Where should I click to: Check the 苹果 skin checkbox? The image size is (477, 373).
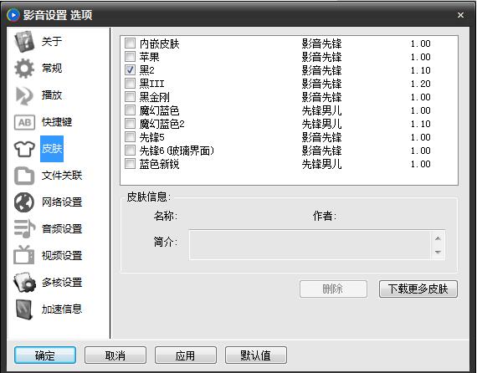[130, 57]
